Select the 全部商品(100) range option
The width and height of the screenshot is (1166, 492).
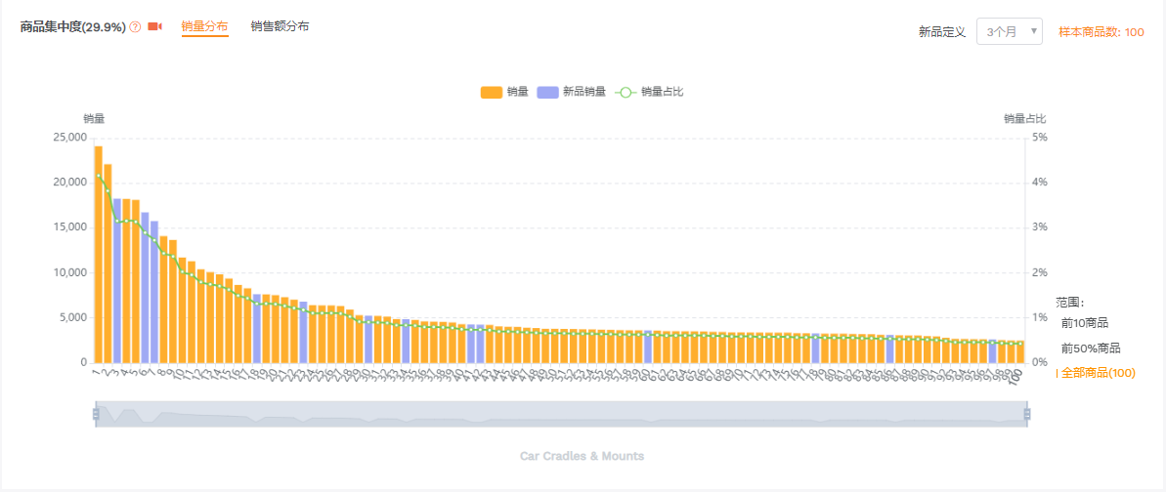(1098, 373)
